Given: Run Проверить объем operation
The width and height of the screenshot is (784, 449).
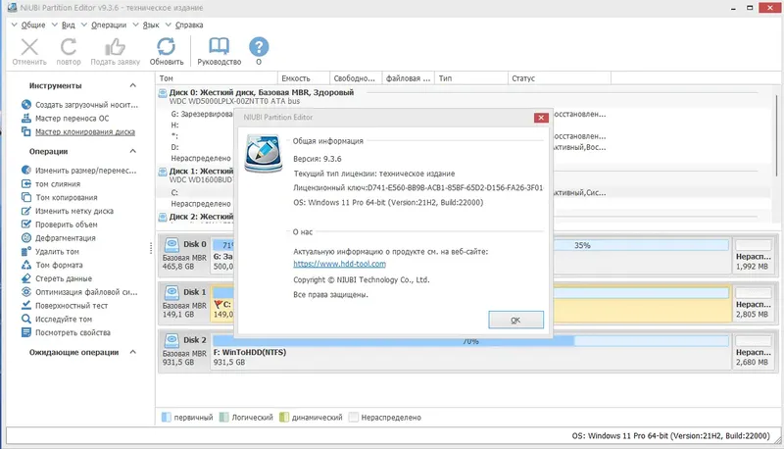Looking at the screenshot, I should point(60,224).
